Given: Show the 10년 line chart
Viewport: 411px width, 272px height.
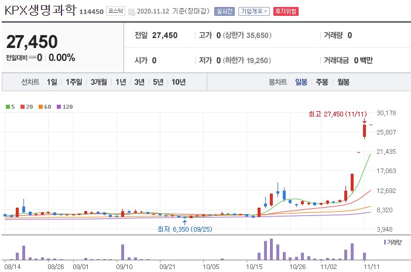Looking at the screenshot, I should 179,82.
